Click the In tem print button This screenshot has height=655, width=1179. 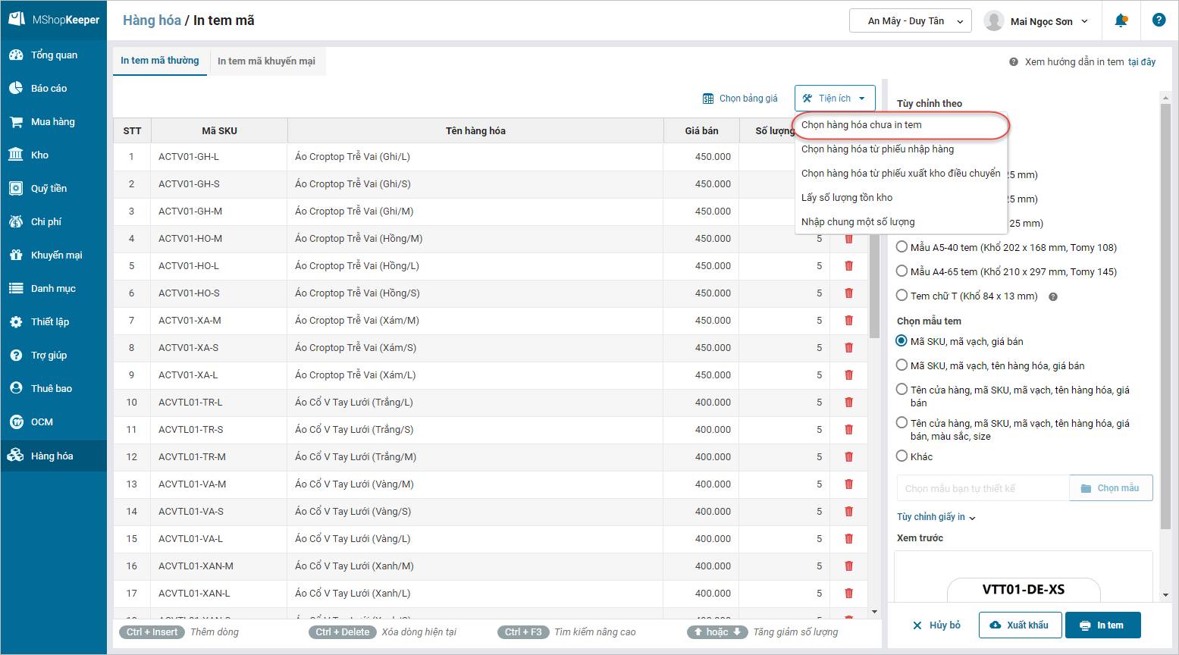tap(1103, 625)
